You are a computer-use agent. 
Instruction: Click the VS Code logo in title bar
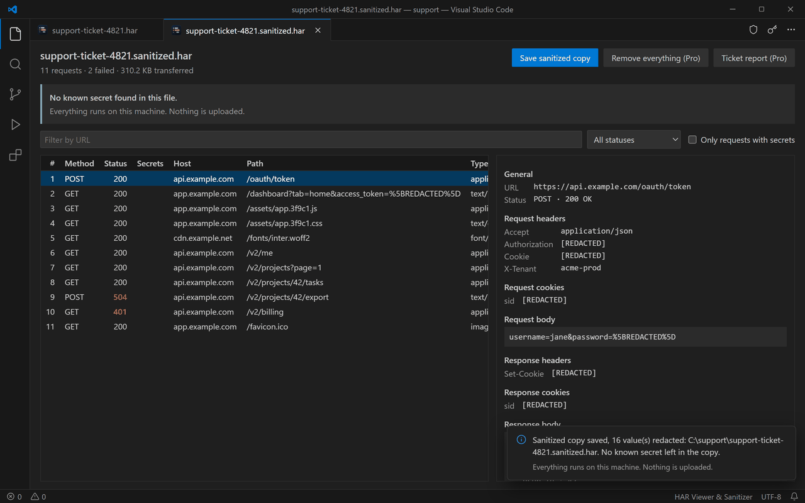click(13, 9)
